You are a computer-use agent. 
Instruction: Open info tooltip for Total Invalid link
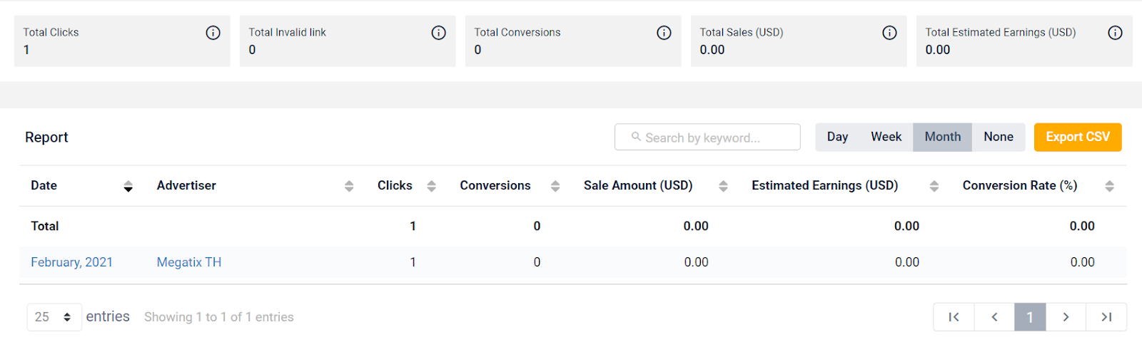pyautogui.click(x=438, y=33)
